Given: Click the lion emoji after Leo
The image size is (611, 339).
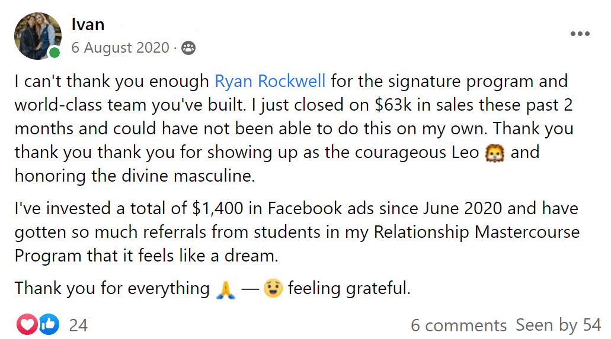Looking at the screenshot, I should click(494, 153).
